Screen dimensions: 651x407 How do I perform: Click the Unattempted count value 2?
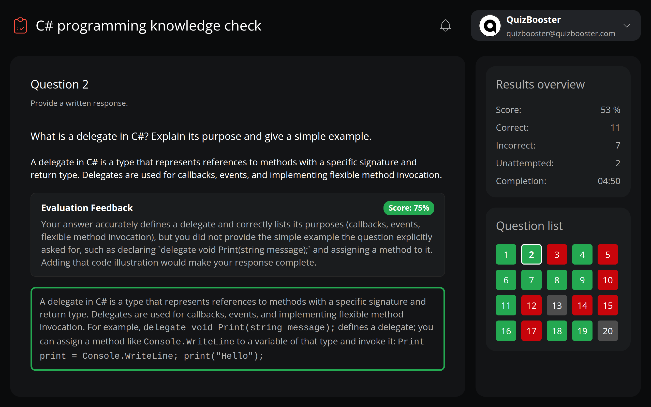[618, 163]
